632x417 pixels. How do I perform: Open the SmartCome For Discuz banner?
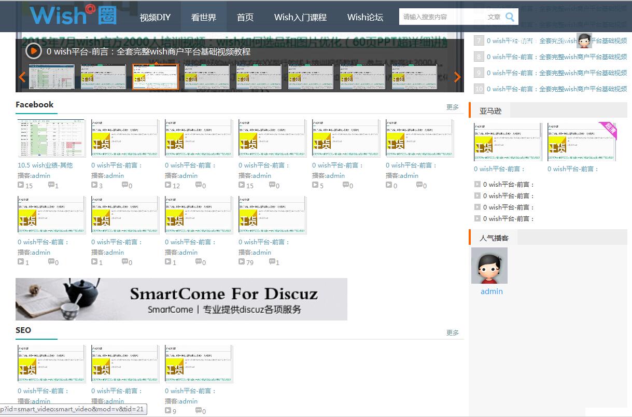tap(181, 299)
